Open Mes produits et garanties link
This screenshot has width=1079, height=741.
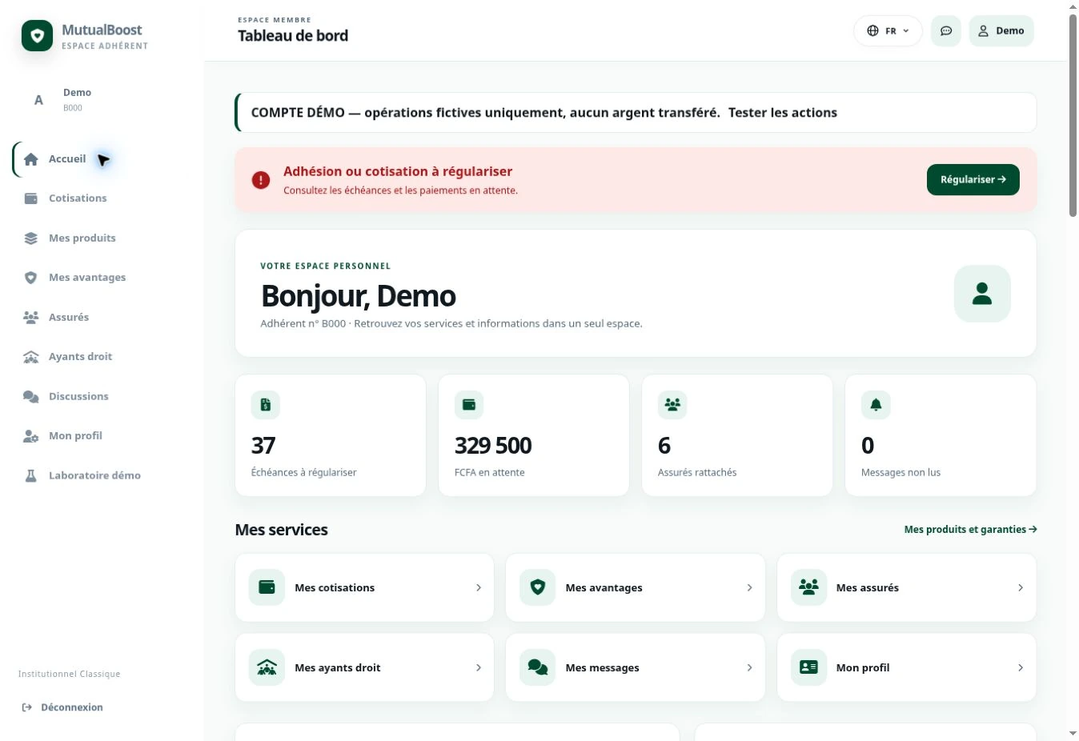click(x=970, y=530)
